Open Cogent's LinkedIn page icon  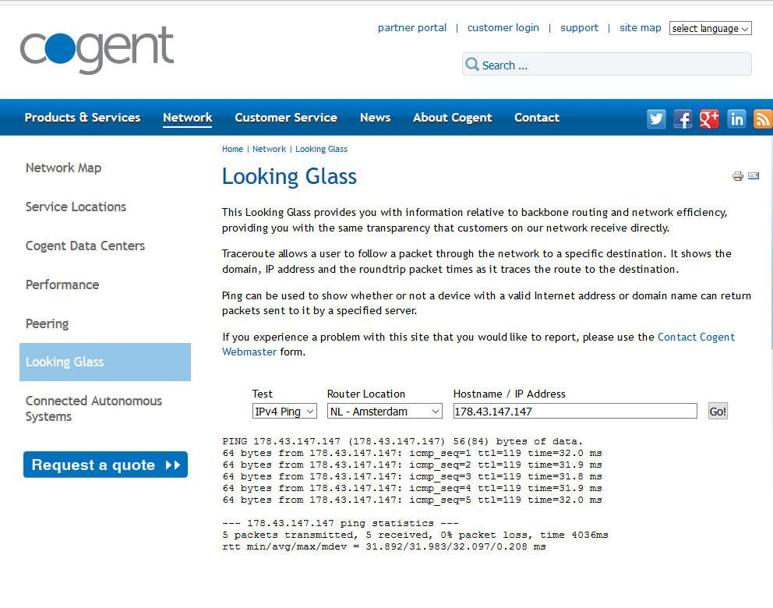(736, 118)
